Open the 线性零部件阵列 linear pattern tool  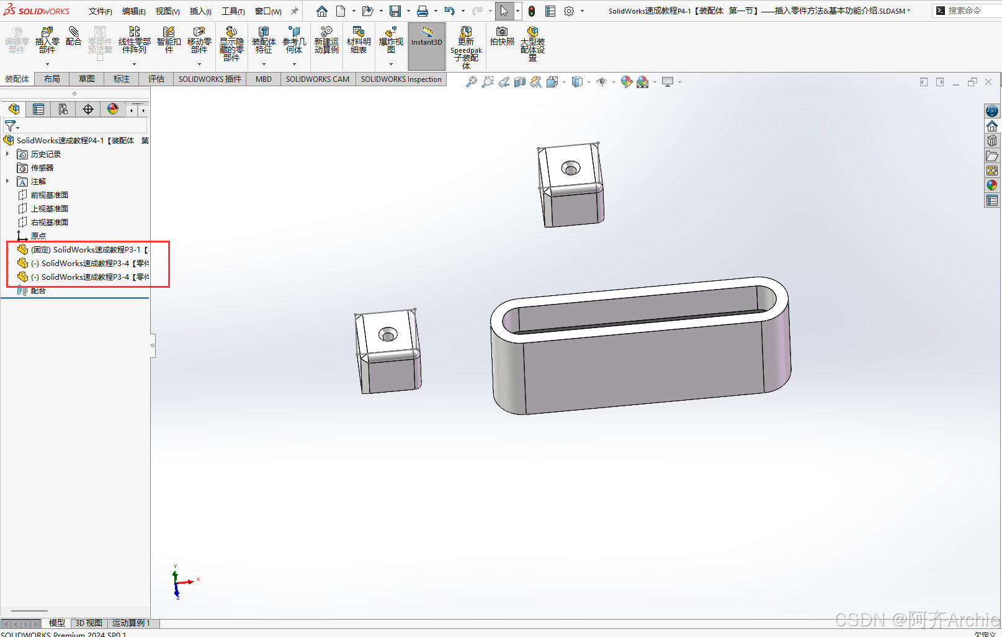point(134,40)
